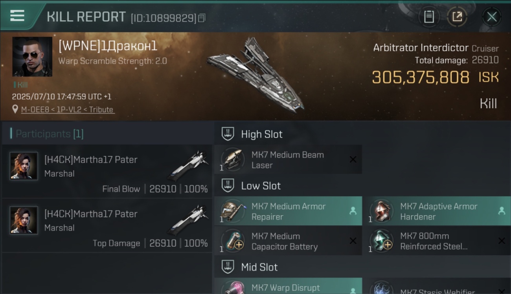Select the Top Damage participant portrait
511x294 pixels.
point(24,220)
